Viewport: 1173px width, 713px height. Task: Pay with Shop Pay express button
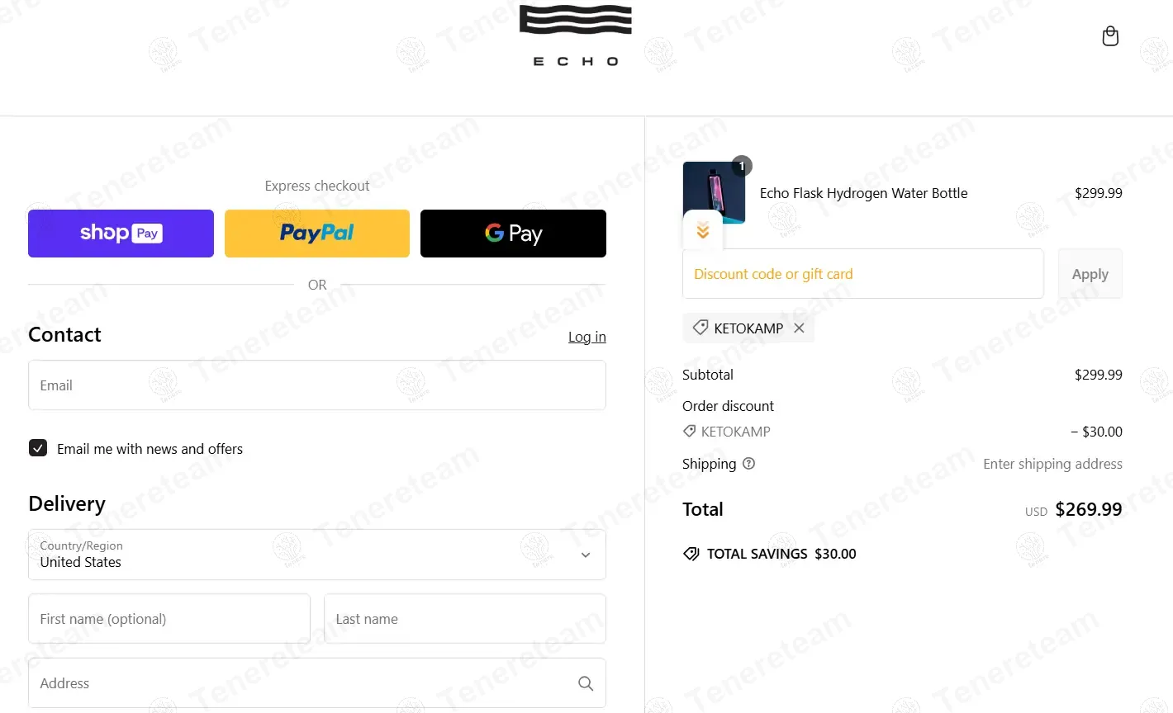(121, 234)
